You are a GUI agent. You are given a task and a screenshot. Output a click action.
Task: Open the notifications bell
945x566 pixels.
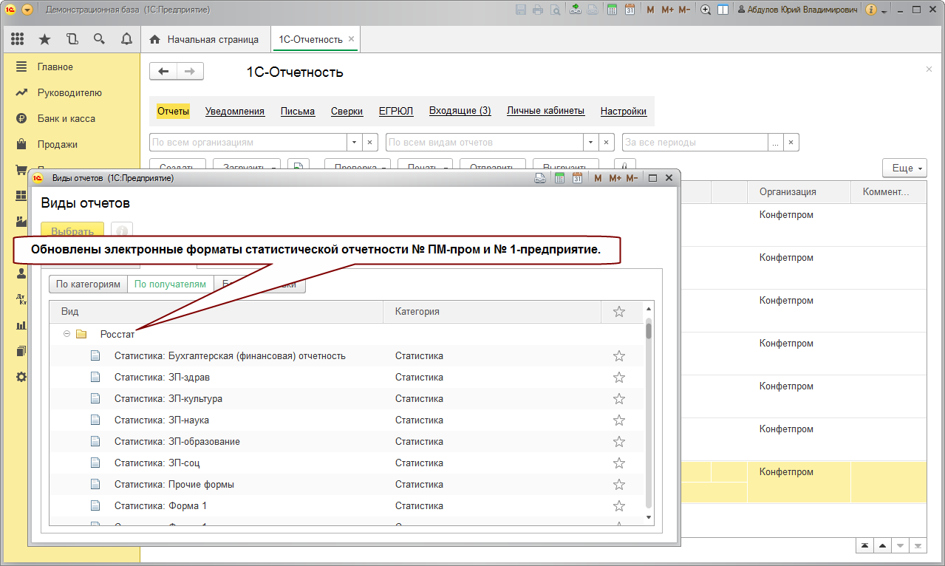point(126,39)
